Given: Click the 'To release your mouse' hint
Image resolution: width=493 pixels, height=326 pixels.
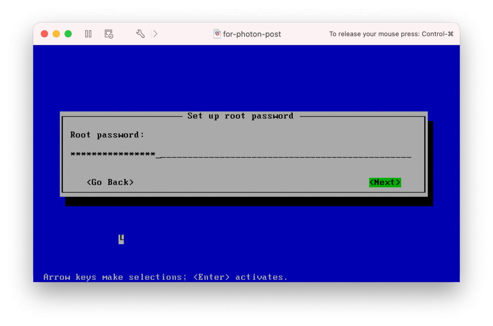Looking at the screenshot, I should [x=391, y=34].
